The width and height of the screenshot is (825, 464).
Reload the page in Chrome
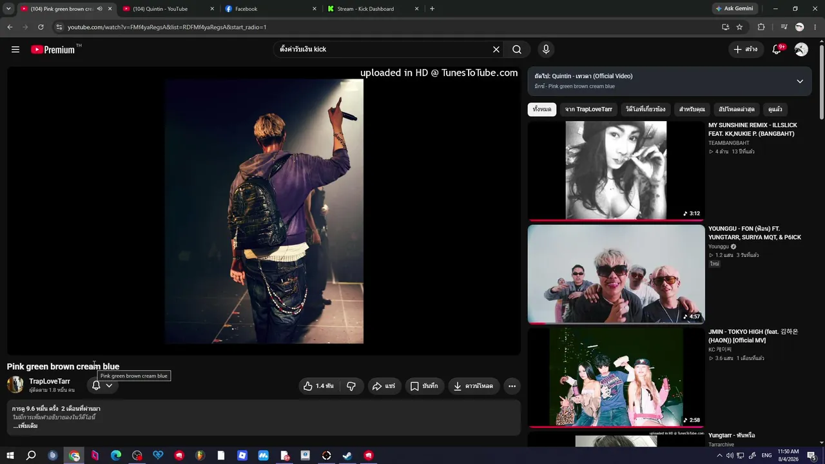41,27
